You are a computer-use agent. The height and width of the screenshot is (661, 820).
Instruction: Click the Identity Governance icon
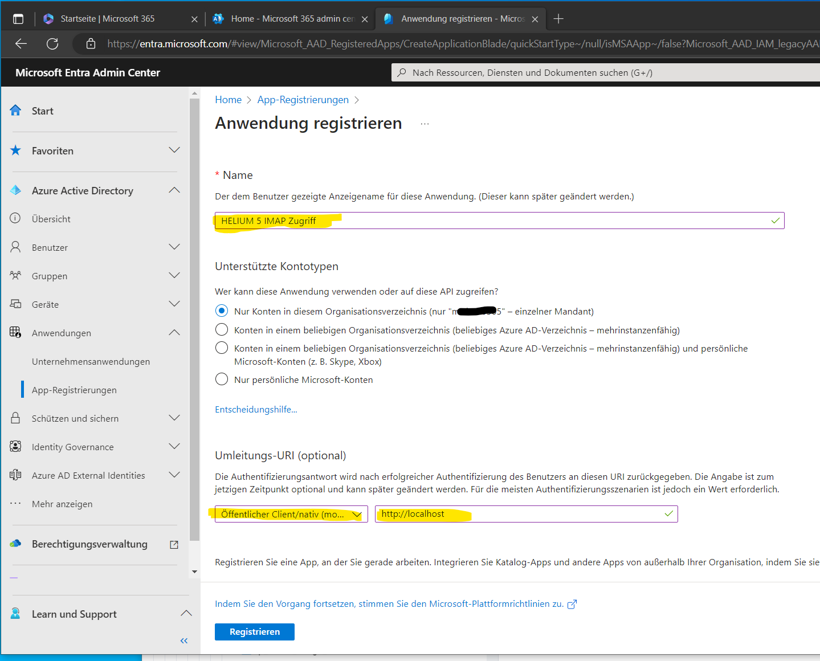(15, 446)
